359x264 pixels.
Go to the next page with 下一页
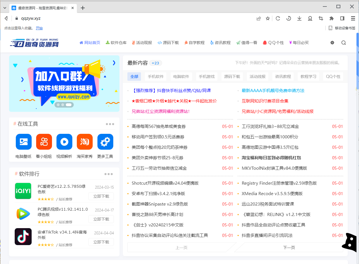289,247
